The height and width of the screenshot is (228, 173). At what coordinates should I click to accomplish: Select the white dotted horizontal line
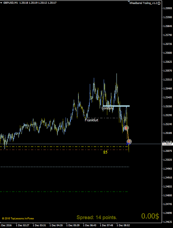[65, 167]
